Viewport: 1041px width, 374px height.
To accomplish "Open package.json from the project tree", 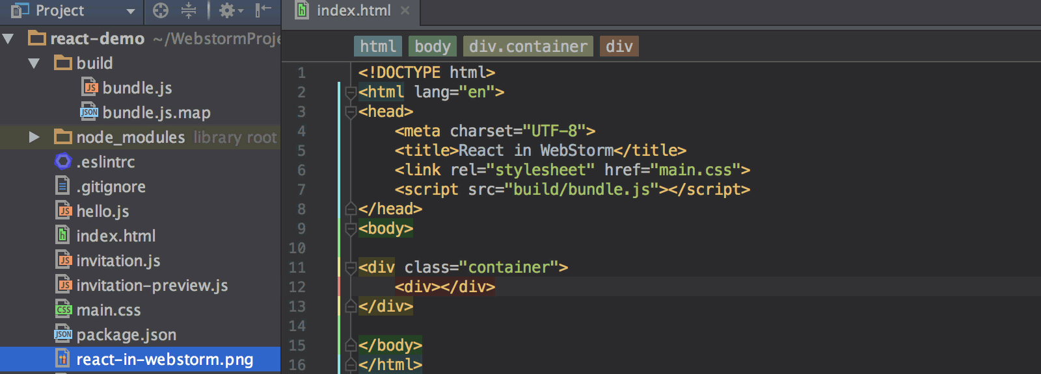I will point(126,335).
